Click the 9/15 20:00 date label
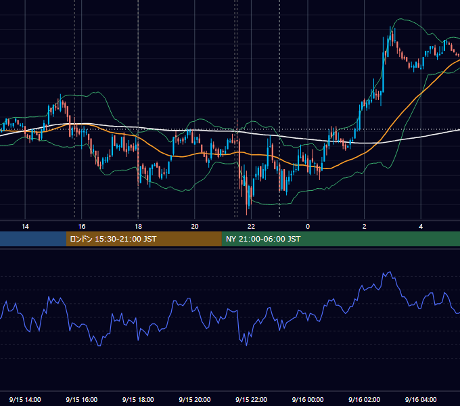460x406 pixels. coord(195,399)
